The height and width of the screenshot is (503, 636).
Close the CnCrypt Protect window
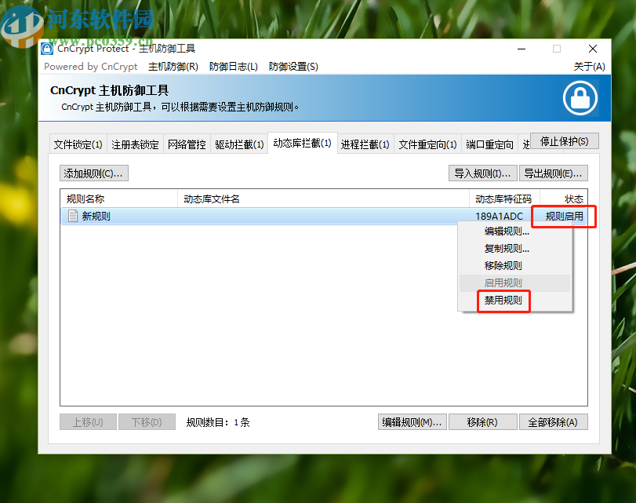pos(593,49)
